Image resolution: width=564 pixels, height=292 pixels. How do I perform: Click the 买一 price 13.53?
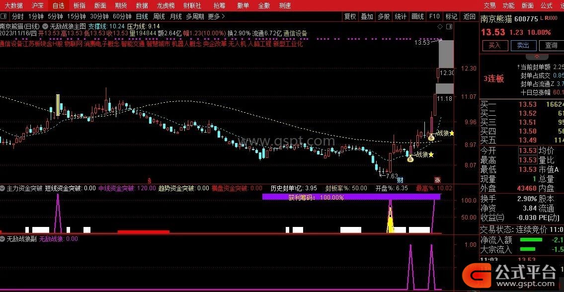click(528, 105)
